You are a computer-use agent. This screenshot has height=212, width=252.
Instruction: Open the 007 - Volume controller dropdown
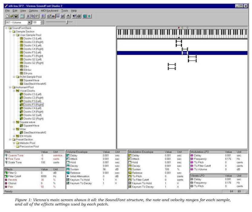pos(29,22)
